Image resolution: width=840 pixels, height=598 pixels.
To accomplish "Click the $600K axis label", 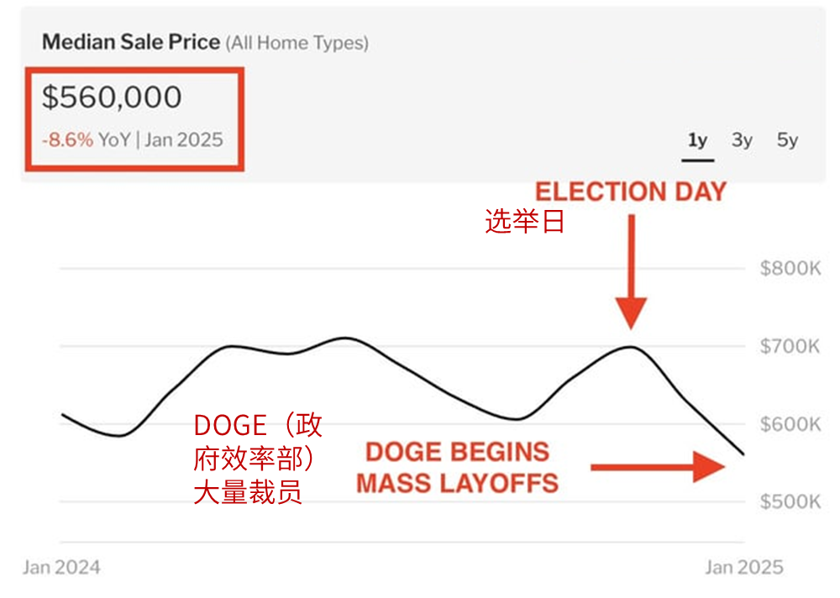I will [x=790, y=424].
